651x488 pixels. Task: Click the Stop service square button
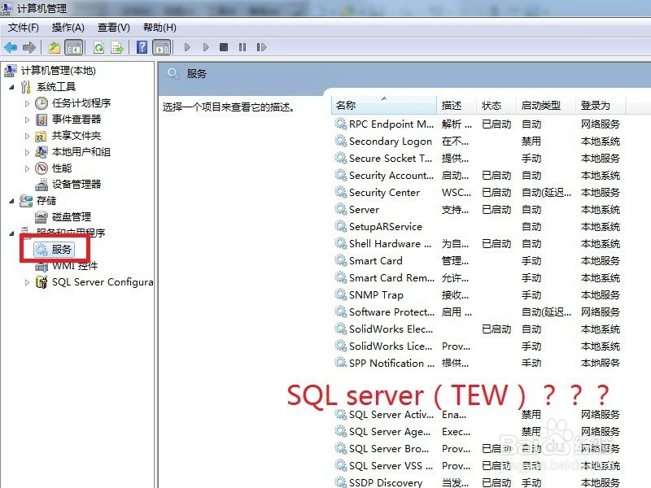[224, 47]
